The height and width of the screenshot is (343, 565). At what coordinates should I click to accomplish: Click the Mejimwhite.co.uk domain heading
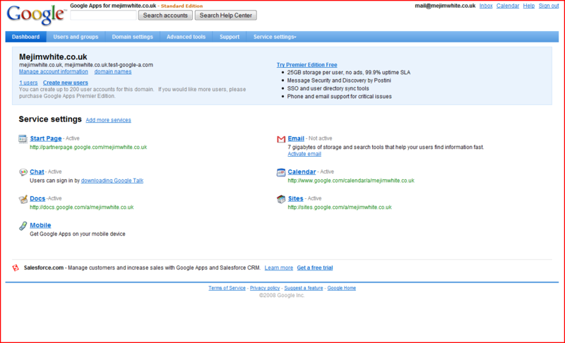click(53, 57)
